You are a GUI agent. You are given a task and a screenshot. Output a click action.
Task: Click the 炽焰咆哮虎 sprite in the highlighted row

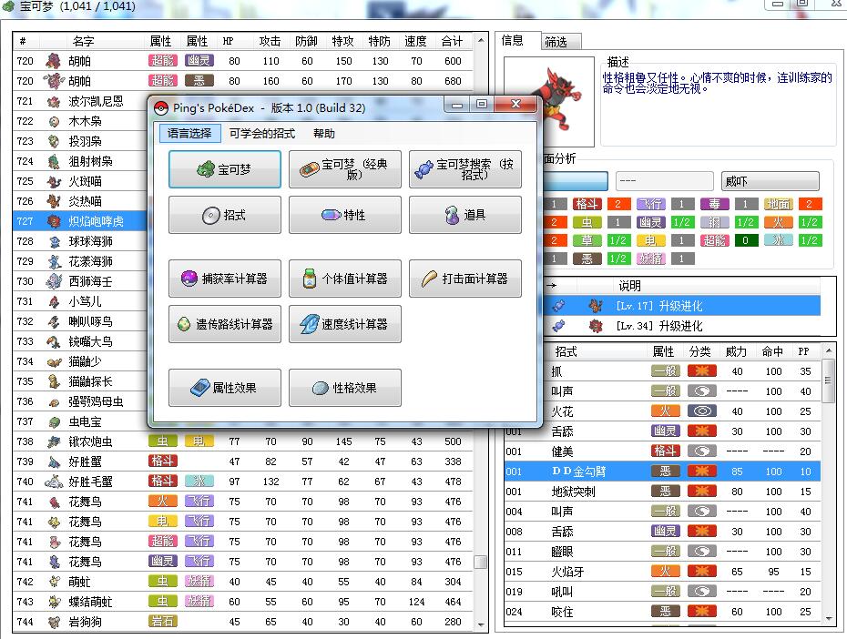tap(54, 221)
